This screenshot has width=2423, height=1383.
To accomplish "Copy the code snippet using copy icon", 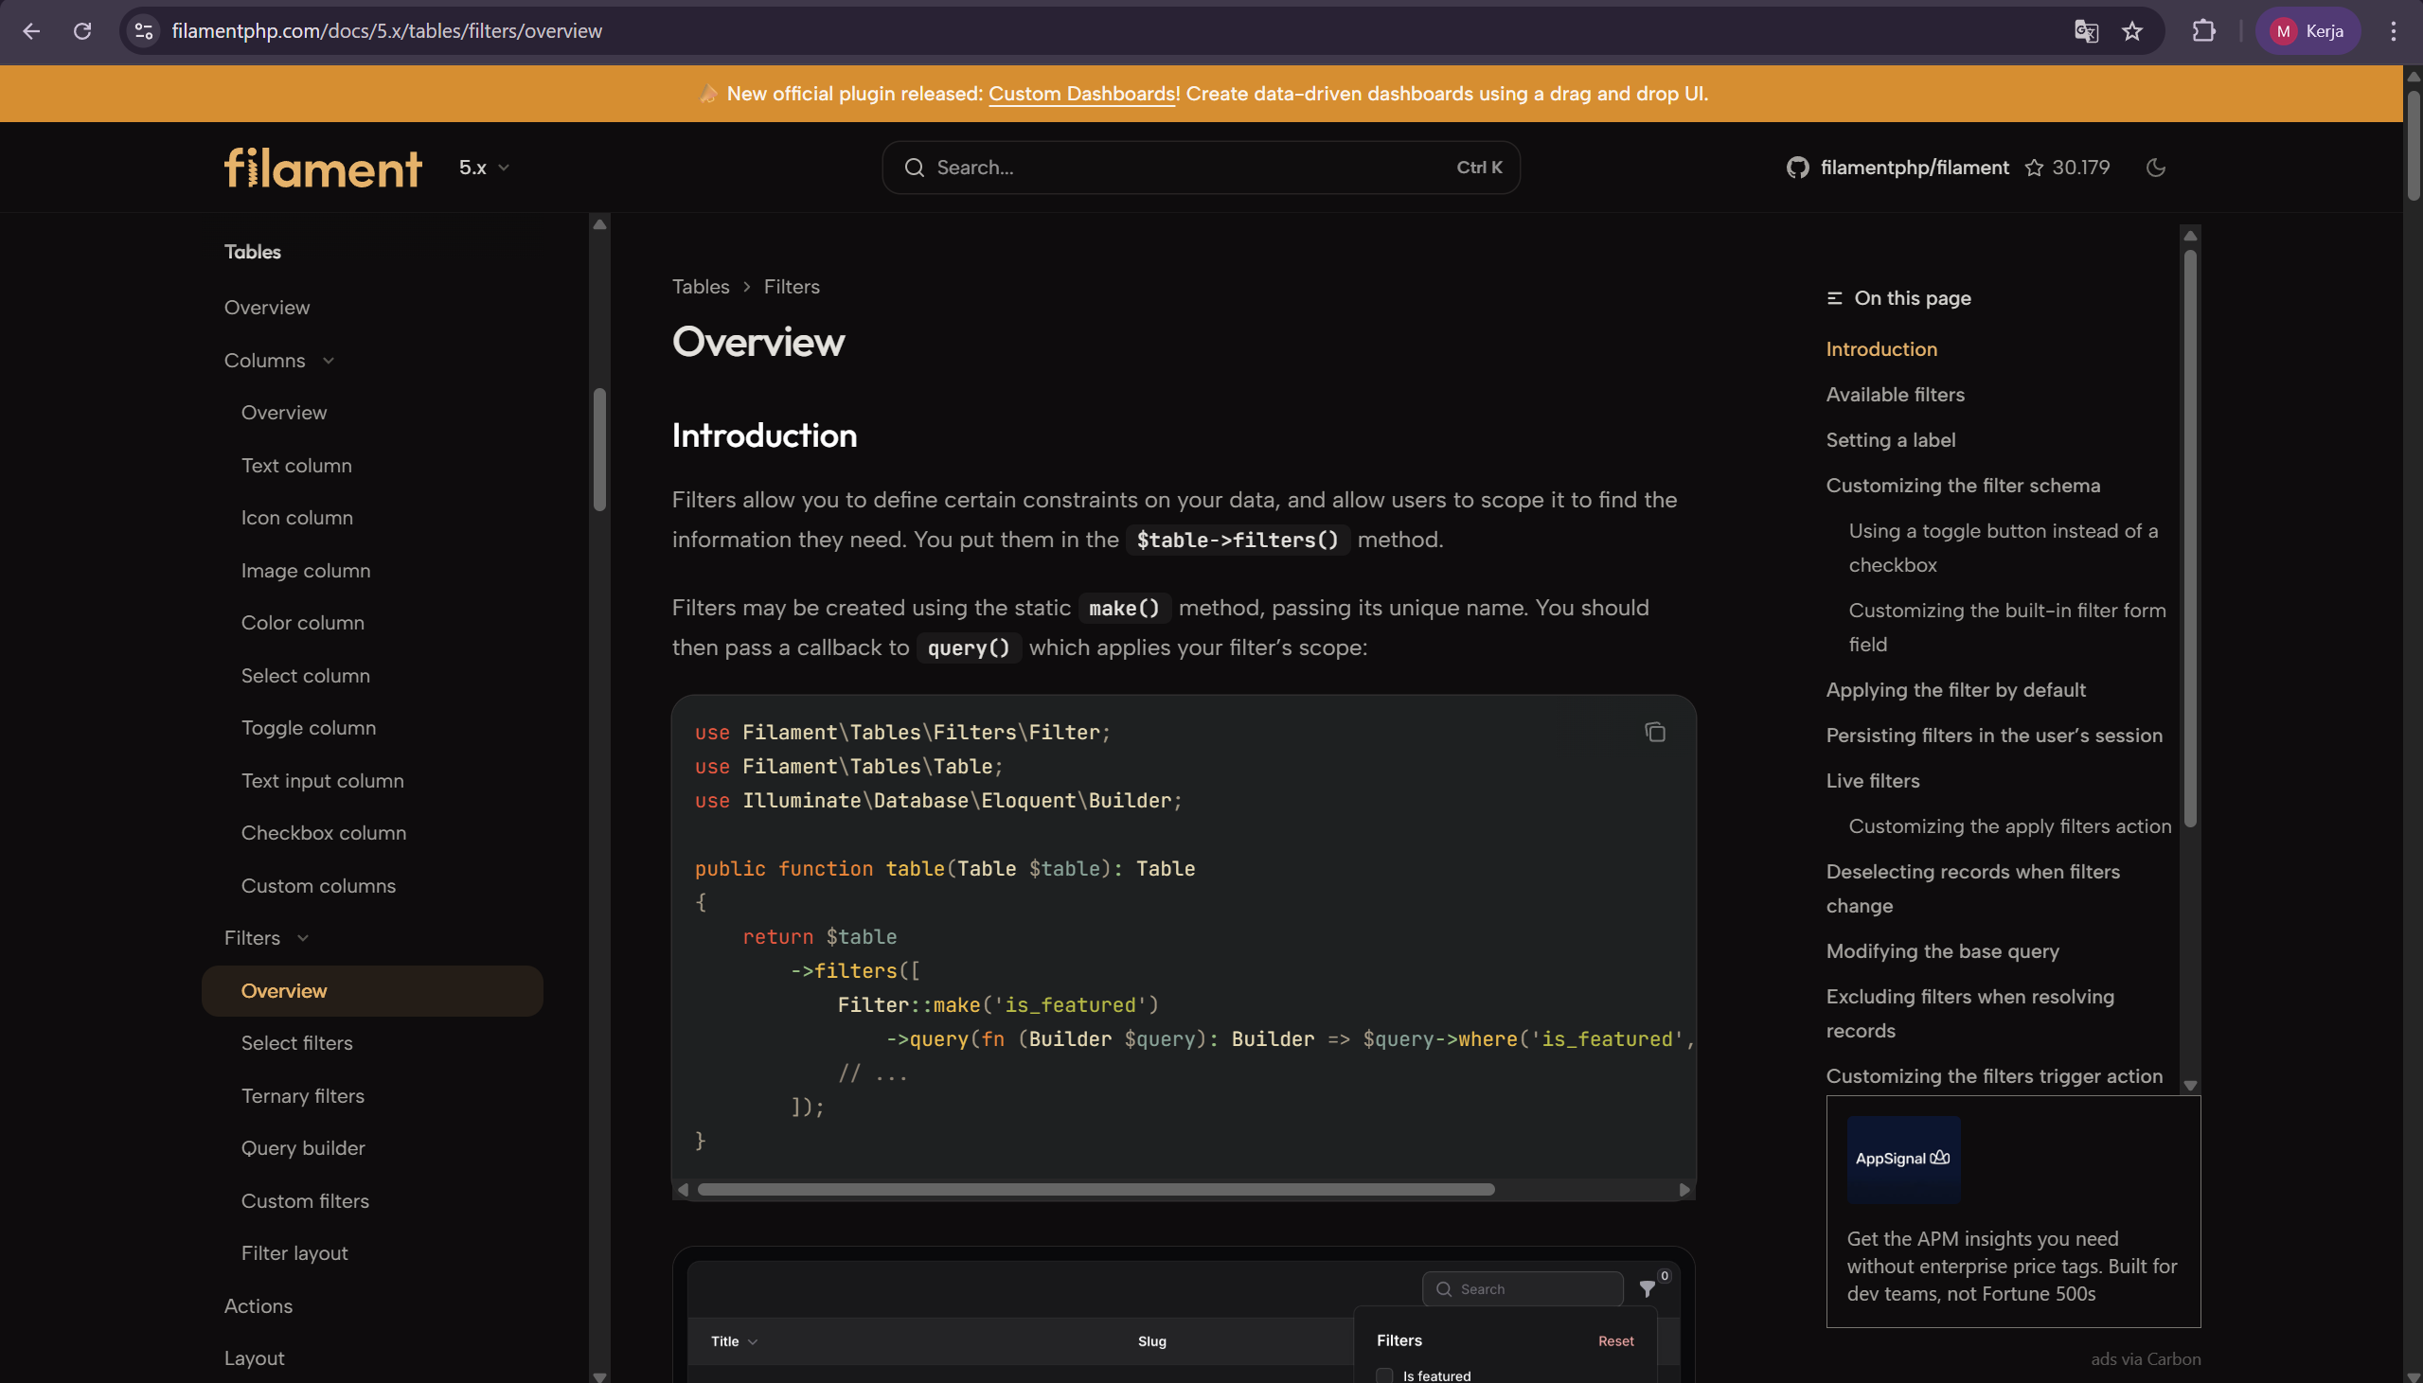I will [1655, 732].
